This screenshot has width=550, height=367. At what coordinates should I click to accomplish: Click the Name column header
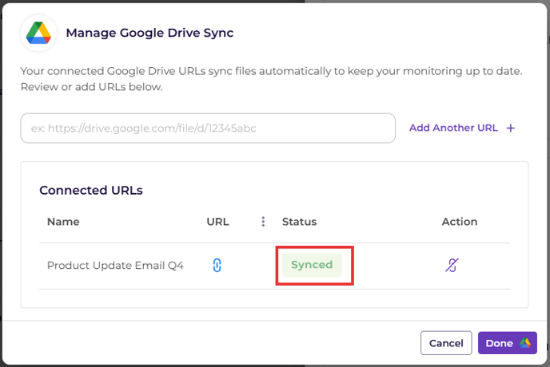63,222
